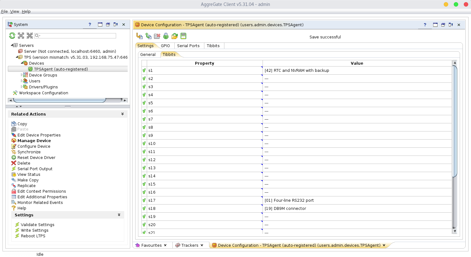Collapse the Related Actions section

122,114
